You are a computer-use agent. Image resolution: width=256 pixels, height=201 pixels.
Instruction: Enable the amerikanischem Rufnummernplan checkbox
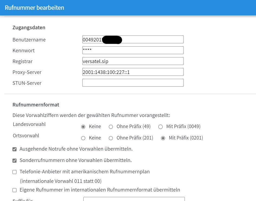click(14, 172)
